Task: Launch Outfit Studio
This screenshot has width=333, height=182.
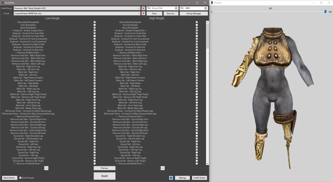Action: pyautogui.click(x=199, y=178)
